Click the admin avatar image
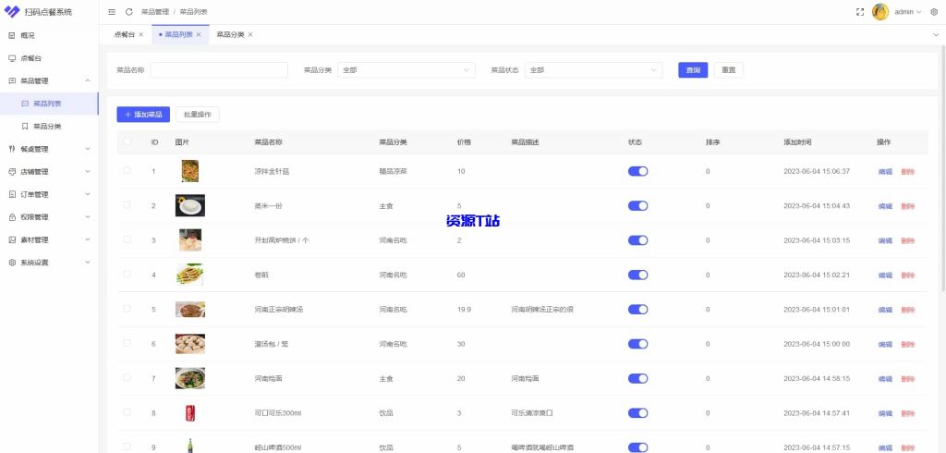The image size is (946, 453). tap(880, 11)
